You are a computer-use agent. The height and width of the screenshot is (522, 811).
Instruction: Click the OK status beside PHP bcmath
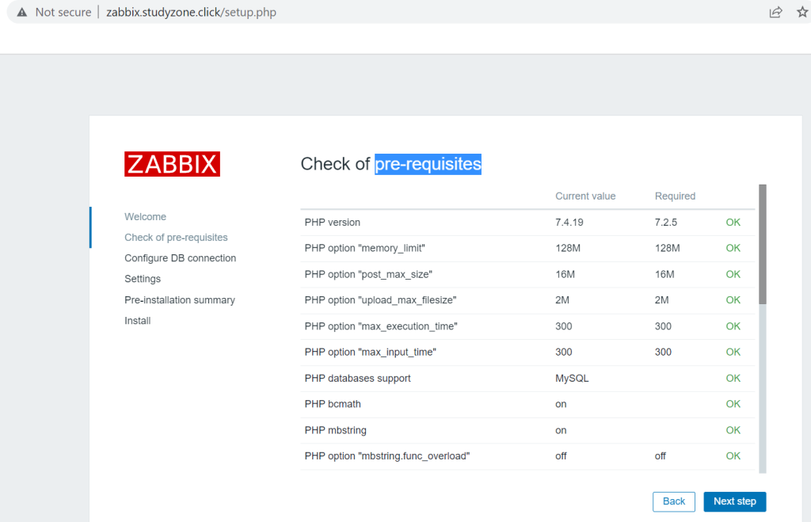point(733,404)
